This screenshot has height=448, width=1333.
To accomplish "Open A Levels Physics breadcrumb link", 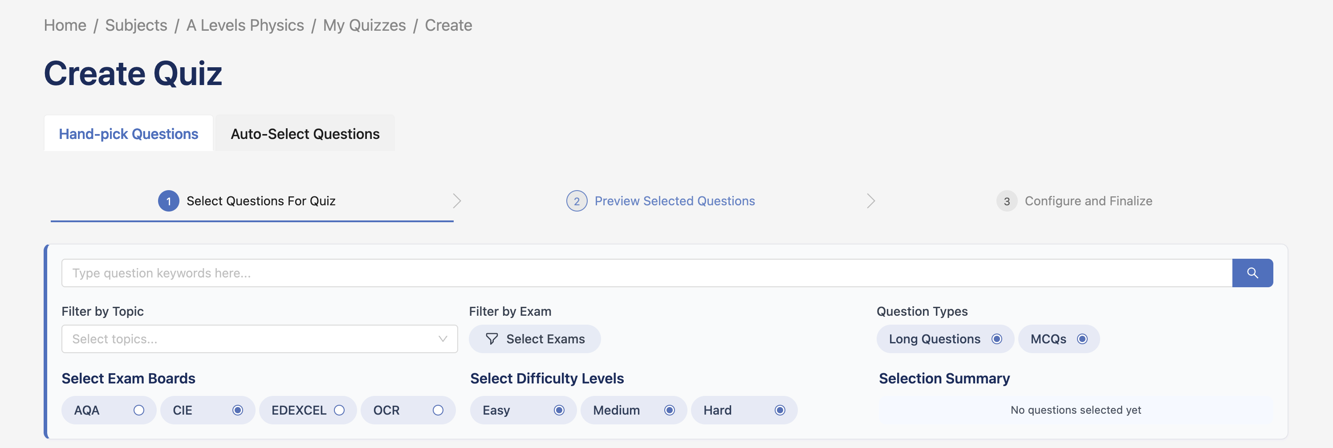I will click(245, 25).
